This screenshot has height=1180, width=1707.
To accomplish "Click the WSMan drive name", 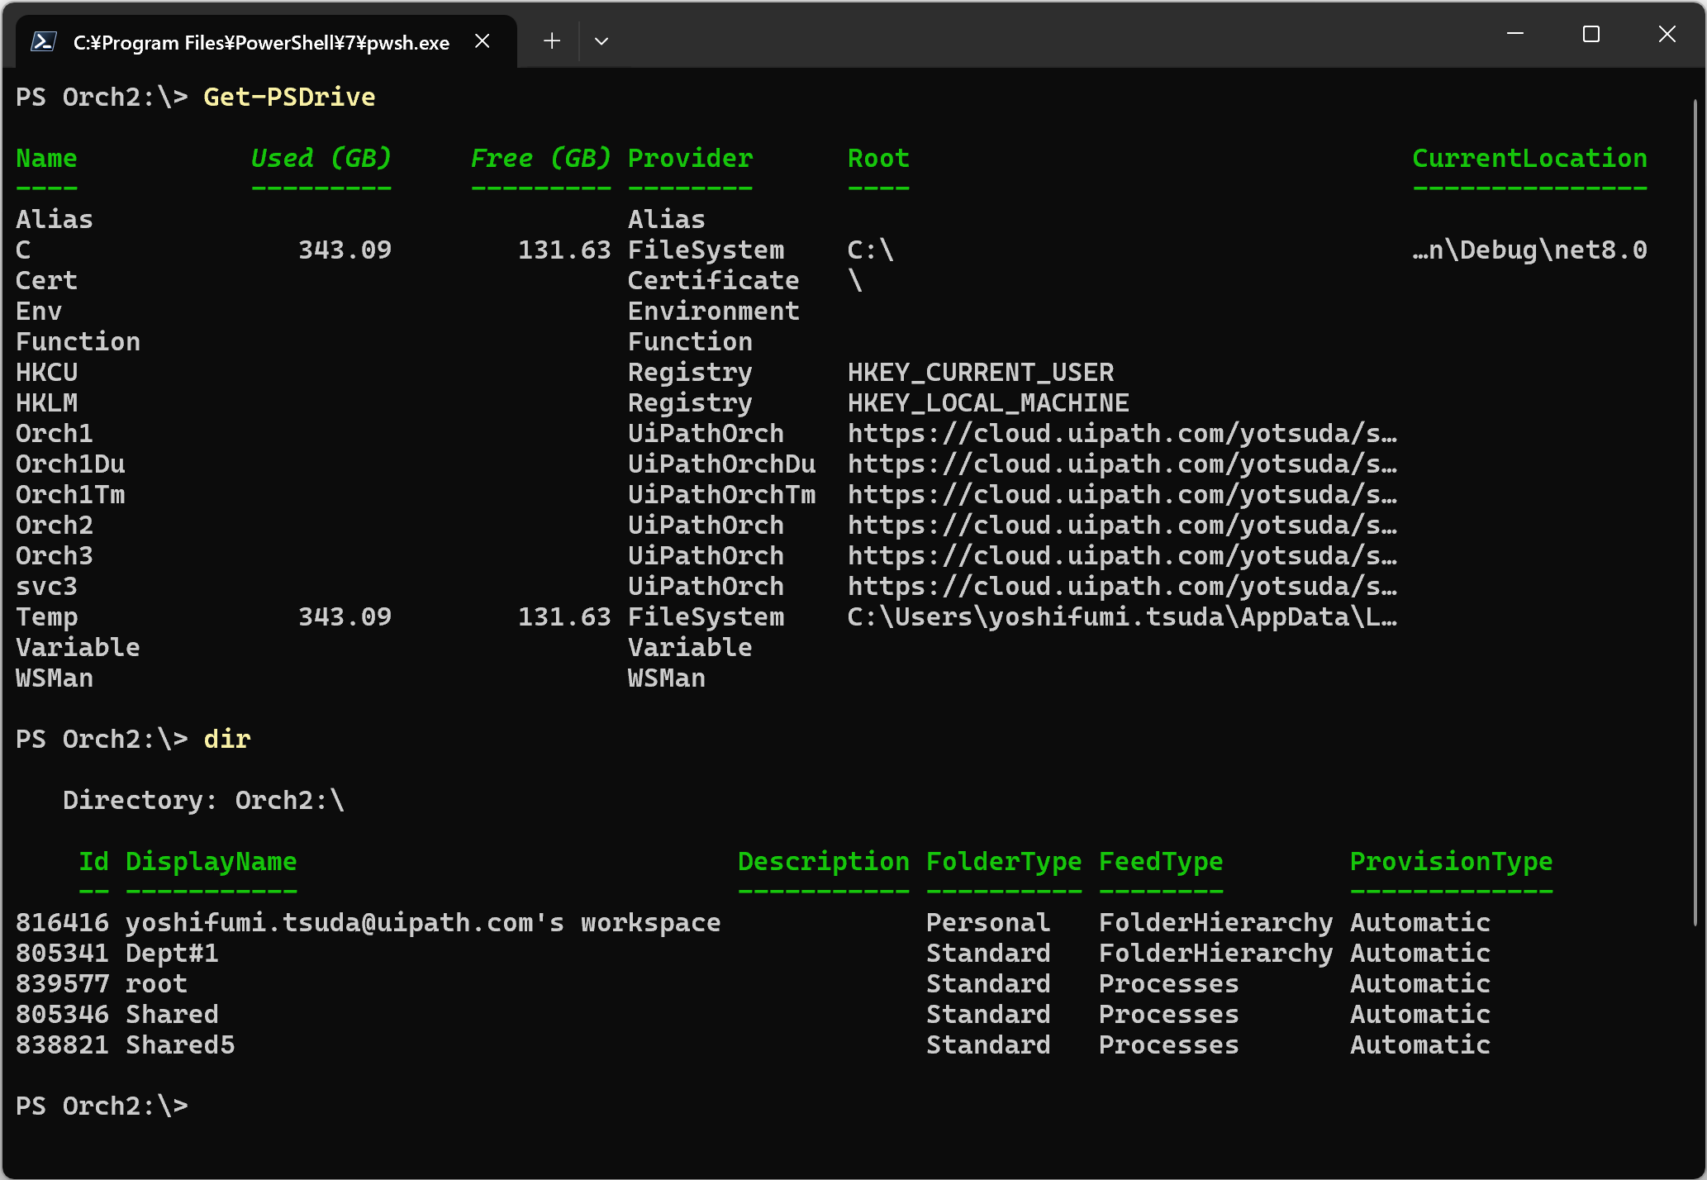I will pyautogui.click(x=55, y=678).
